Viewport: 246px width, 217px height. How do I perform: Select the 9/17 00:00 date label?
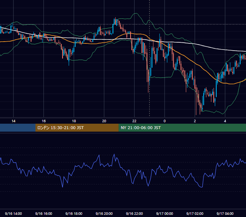(x=165, y=213)
